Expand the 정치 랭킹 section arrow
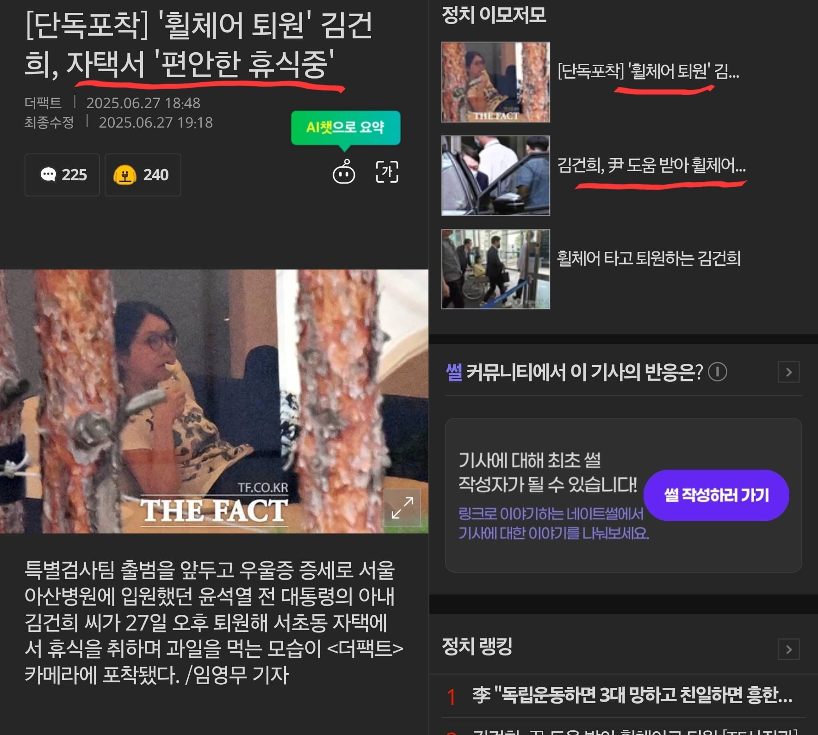818x735 pixels. tap(789, 649)
